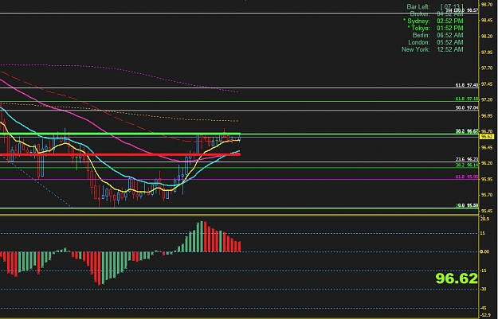
Task: Click the 95.70 price axis label
Action: pyautogui.click(x=487, y=195)
